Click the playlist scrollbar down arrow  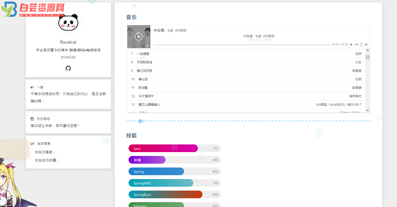pos(367,110)
